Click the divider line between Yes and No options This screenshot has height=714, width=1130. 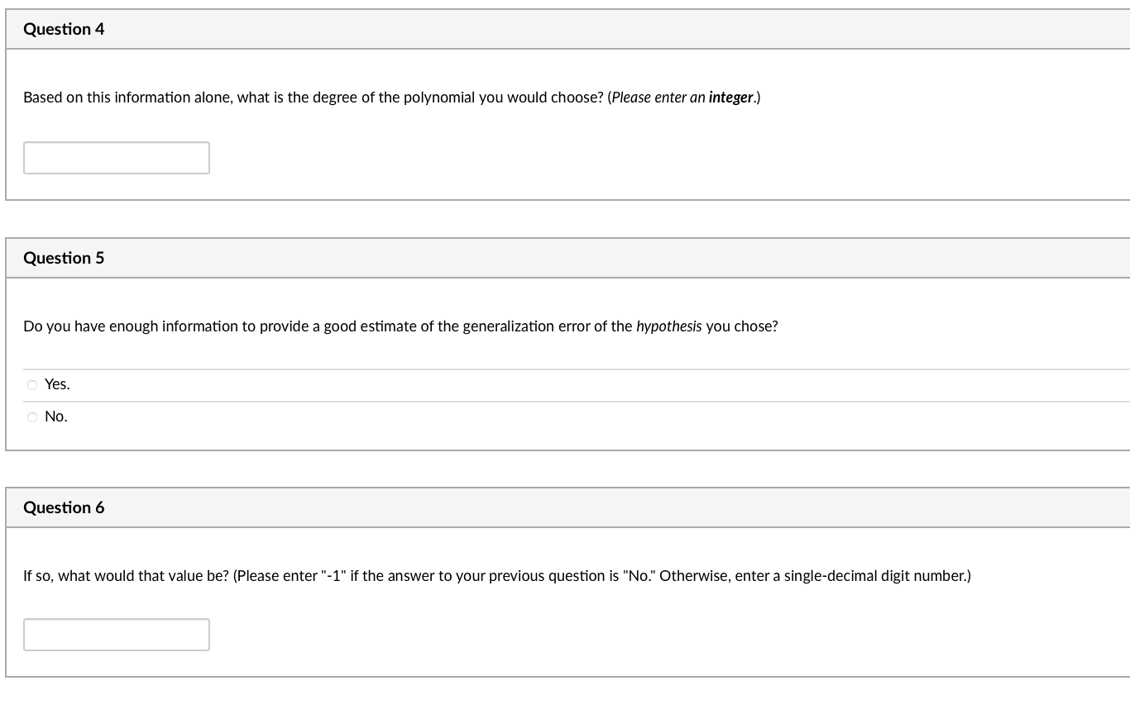[565, 400]
